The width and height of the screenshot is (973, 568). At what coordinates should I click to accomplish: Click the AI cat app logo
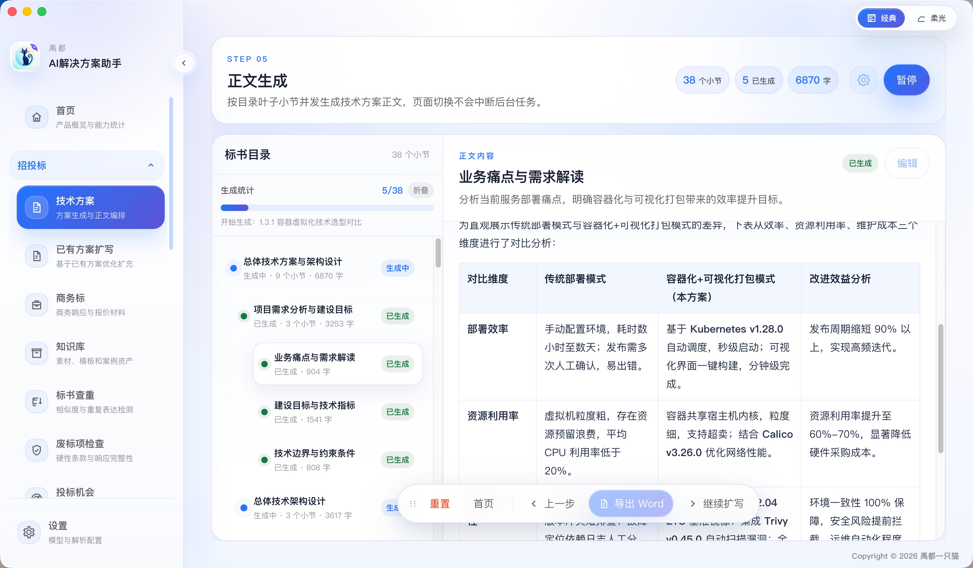pyautogui.click(x=25, y=56)
